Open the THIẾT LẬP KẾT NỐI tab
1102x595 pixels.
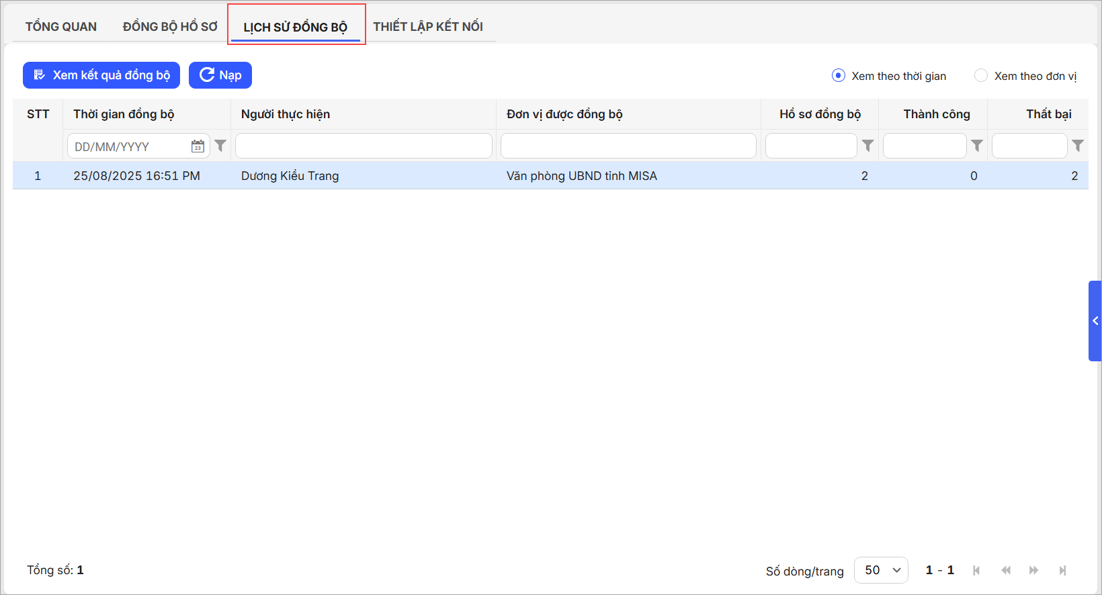click(x=428, y=27)
